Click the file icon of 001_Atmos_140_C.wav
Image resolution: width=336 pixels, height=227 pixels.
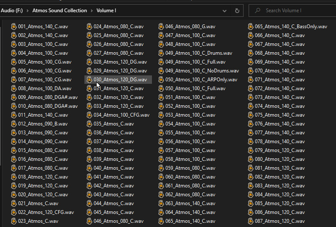(x=14, y=27)
